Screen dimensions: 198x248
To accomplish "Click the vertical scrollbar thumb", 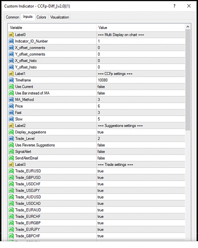I will (x=188, y=80).
